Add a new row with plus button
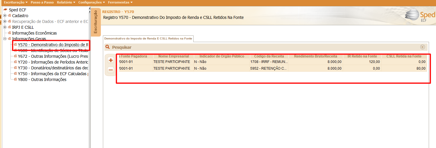The height and width of the screenshot is (148, 436). (x=111, y=60)
